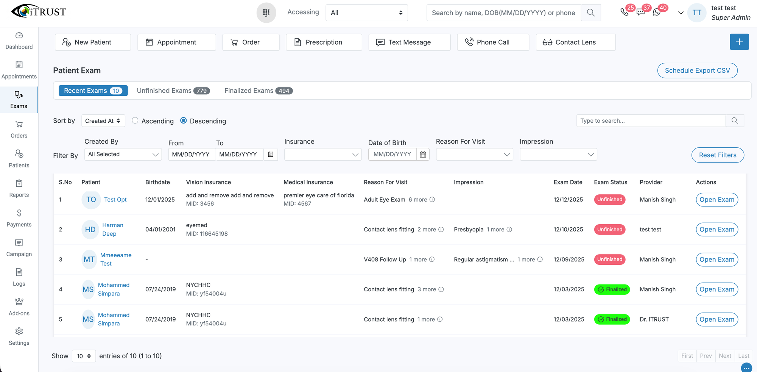This screenshot has height=372, width=757.
Task: Open the dial pad grid icon
Action: pos(266,13)
